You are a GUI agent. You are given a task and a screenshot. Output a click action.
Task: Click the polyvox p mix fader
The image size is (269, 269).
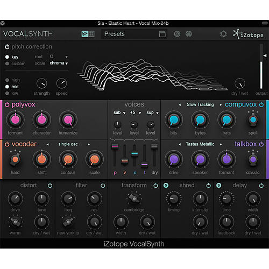click(115, 146)
